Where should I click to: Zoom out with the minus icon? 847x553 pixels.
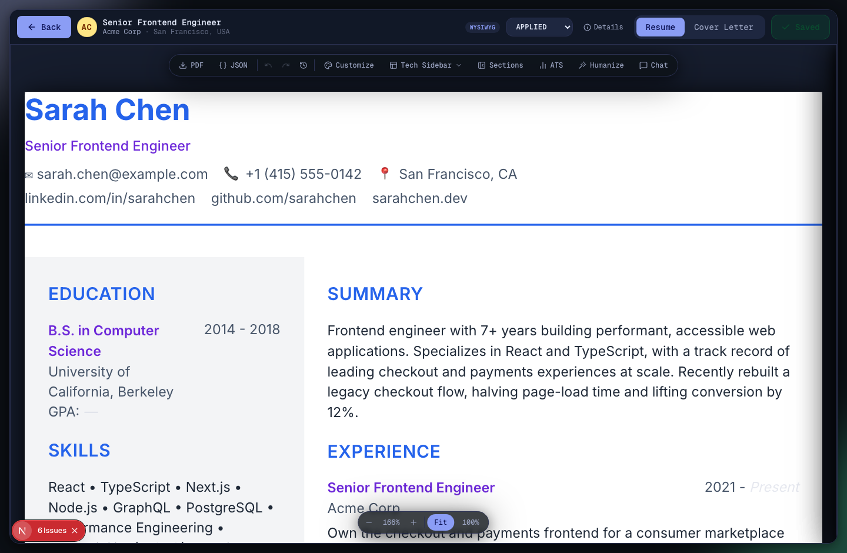click(369, 522)
